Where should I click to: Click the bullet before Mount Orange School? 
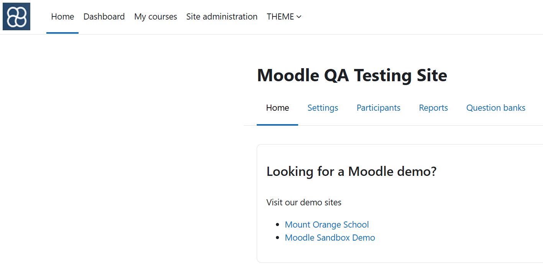(278, 225)
